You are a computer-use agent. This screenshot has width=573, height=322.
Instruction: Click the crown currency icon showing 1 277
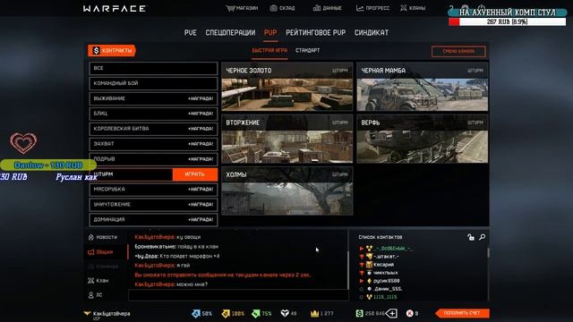[314, 313]
